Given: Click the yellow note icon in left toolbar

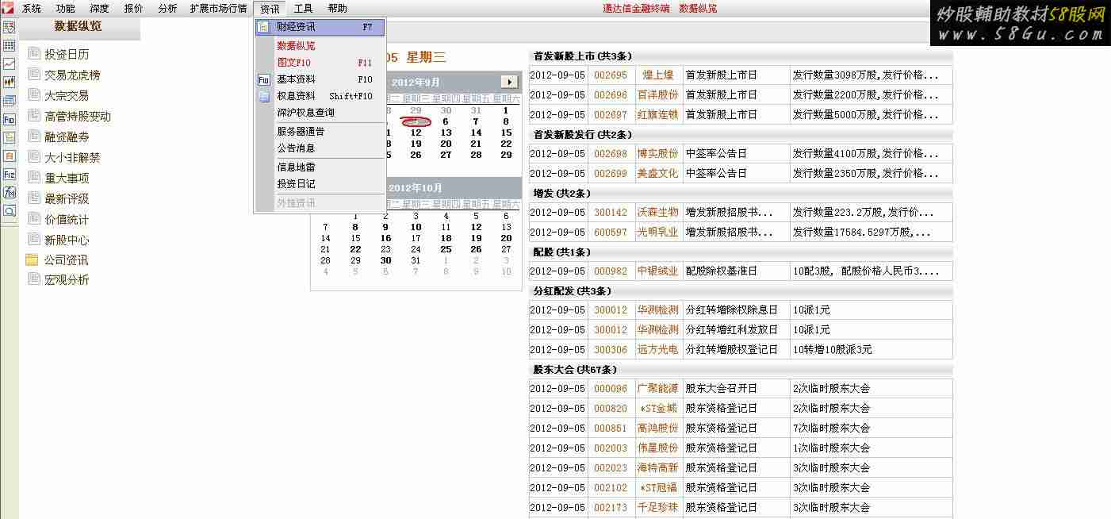Looking at the screenshot, I should pyautogui.click(x=10, y=138).
